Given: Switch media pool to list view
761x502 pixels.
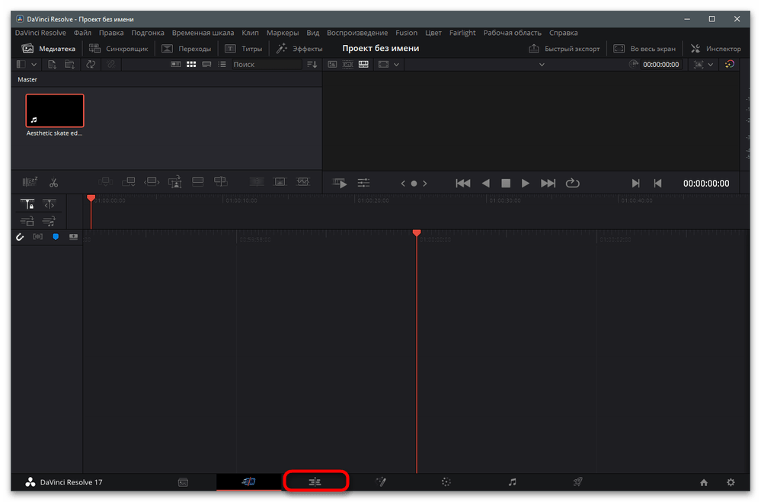Looking at the screenshot, I should coord(222,64).
